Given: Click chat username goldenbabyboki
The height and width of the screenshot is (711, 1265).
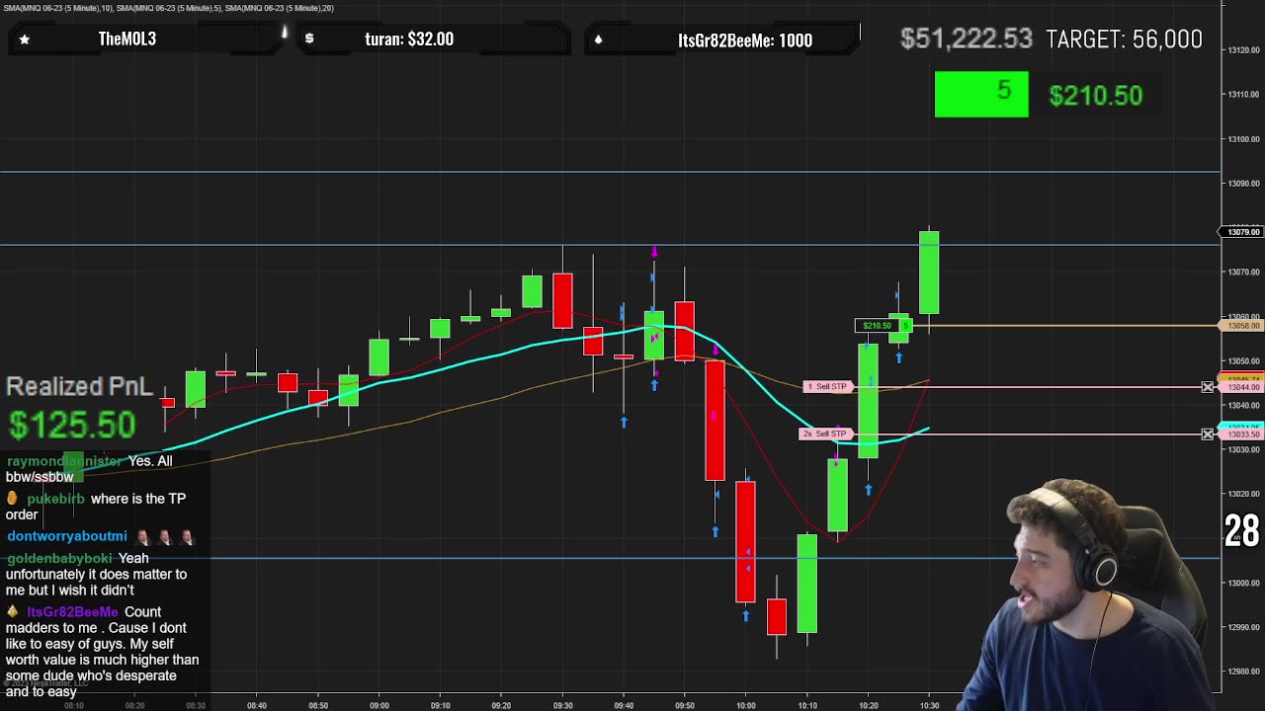Looking at the screenshot, I should [x=59, y=558].
